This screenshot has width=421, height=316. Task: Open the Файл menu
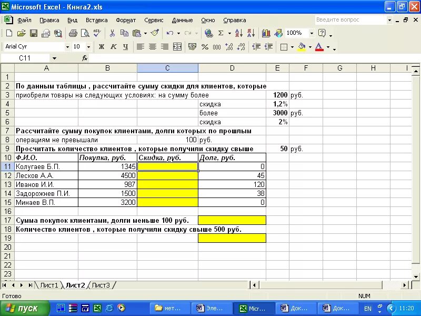tap(24, 20)
